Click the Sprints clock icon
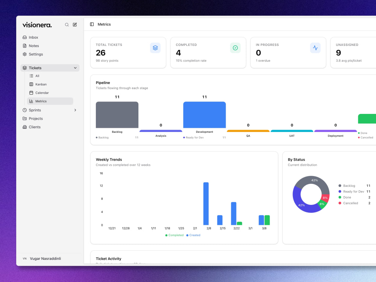This screenshot has width=376, height=282. [25, 110]
